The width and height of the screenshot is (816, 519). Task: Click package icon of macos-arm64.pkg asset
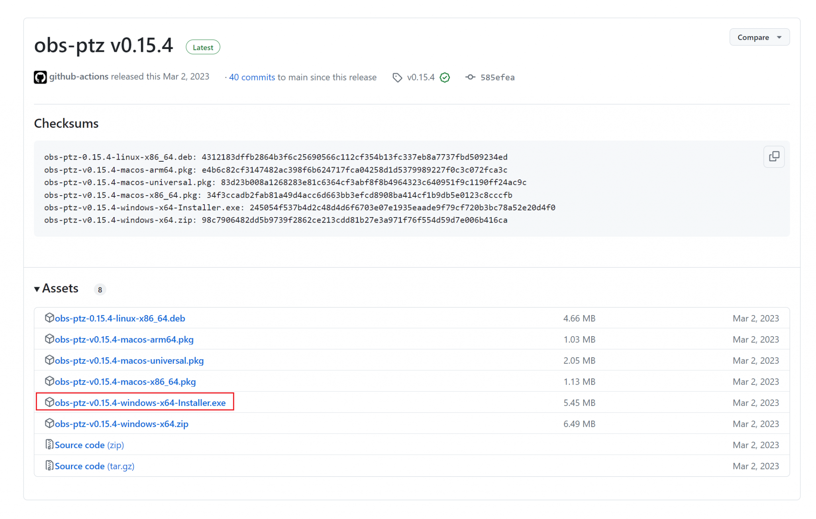49,339
